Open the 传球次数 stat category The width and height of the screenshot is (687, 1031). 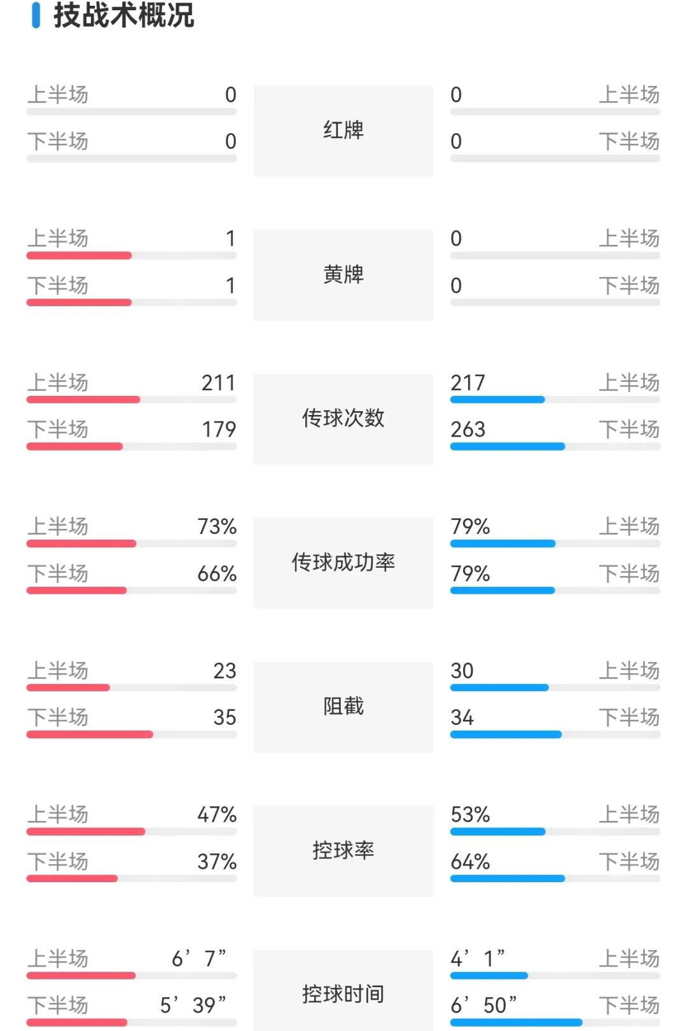click(x=343, y=419)
